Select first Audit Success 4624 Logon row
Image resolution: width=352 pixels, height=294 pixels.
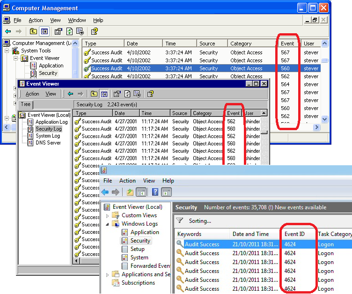264,244
